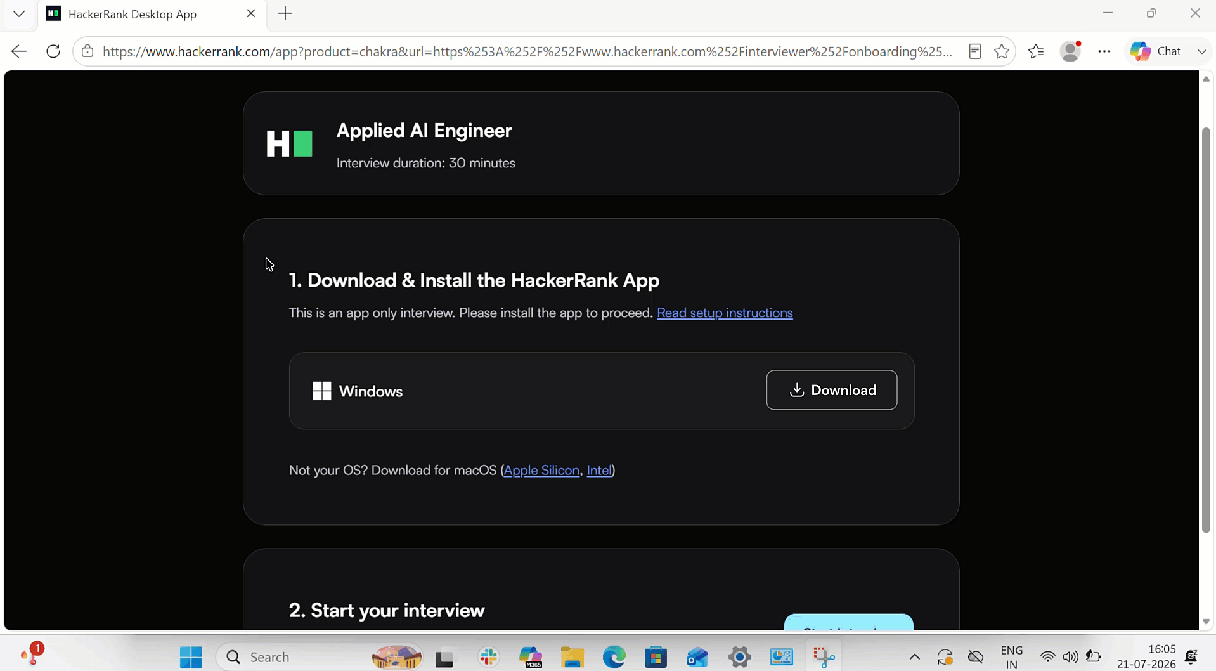Click the address bar URL field
This screenshot has width=1216, height=671.
(x=527, y=51)
